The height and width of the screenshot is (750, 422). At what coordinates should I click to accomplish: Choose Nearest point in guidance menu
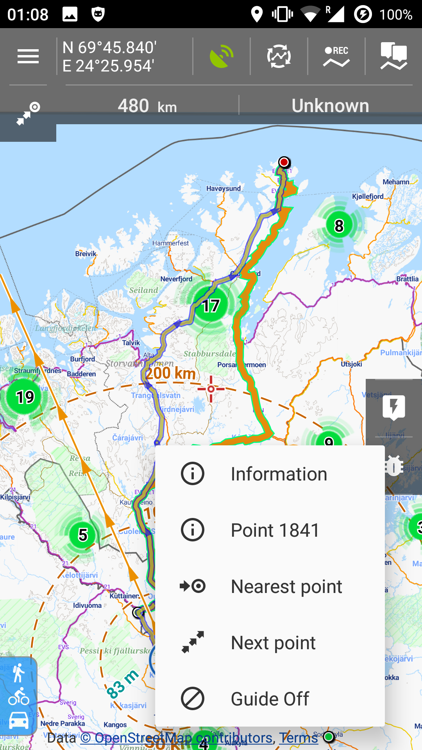(270, 586)
